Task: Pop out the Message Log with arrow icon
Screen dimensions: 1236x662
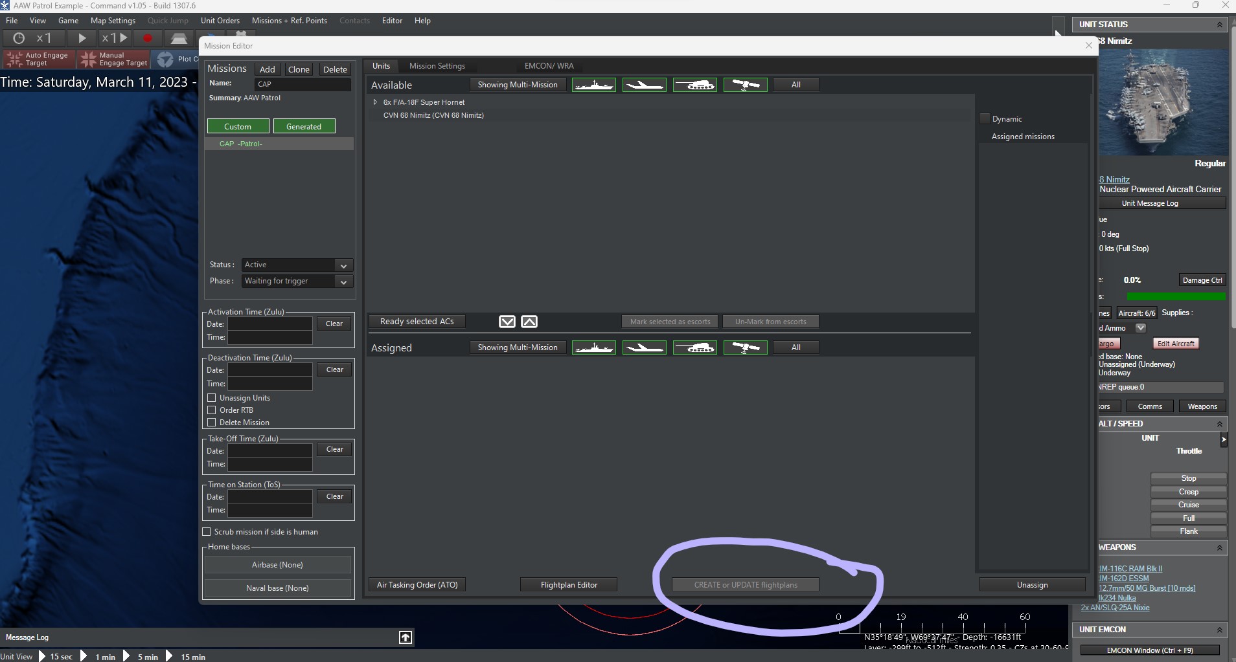Action: click(406, 637)
